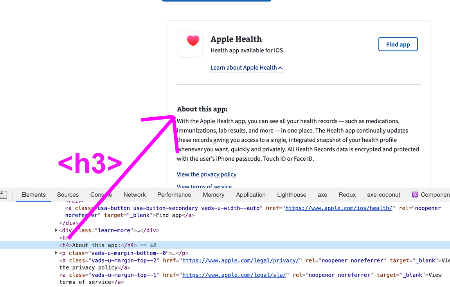Open the Network tab
This screenshot has width=450, height=287.
135,195
